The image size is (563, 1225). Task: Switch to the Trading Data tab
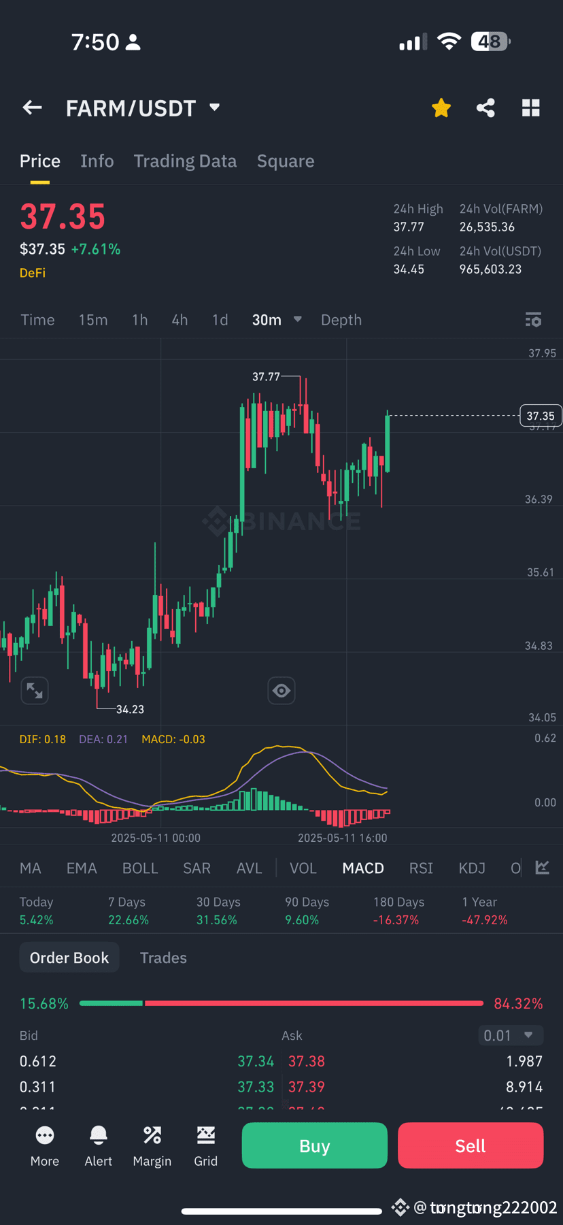(x=185, y=161)
